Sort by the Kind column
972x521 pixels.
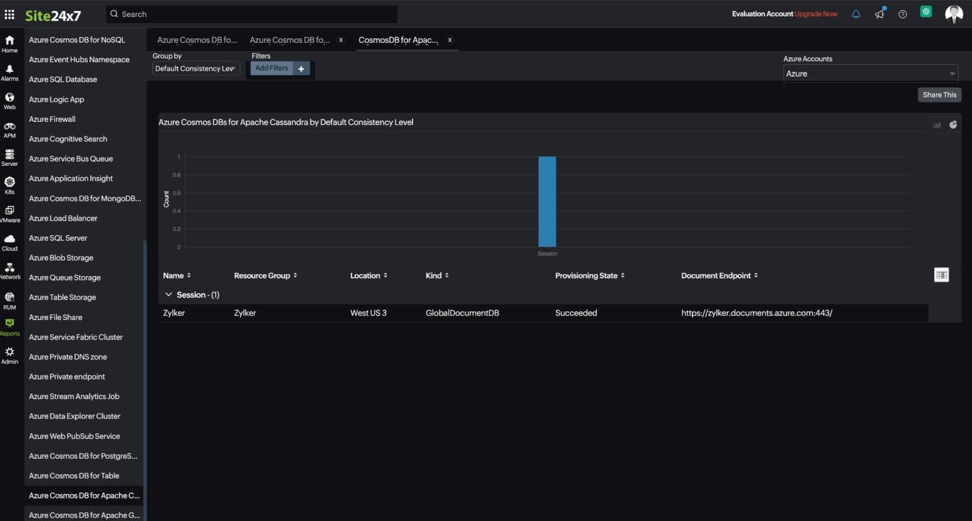click(x=437, y=275)
